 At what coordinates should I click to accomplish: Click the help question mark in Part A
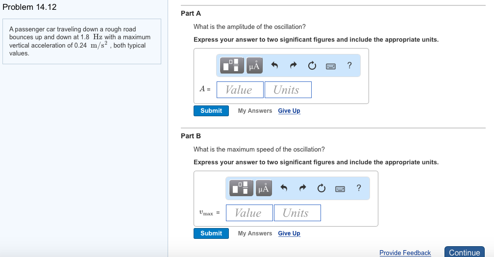[349, 65]
